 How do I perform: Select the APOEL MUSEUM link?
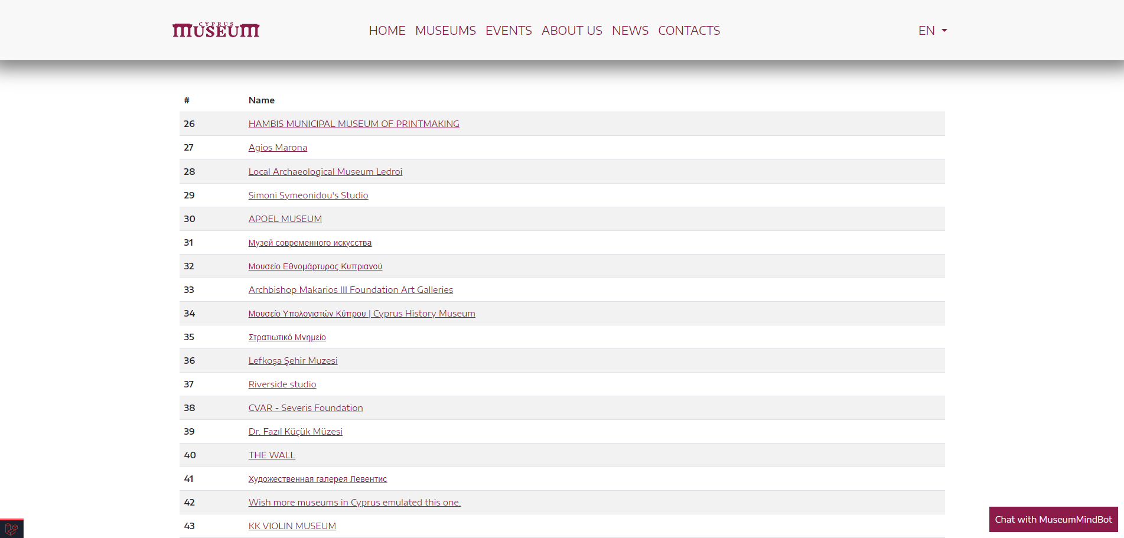click(285, 219)
